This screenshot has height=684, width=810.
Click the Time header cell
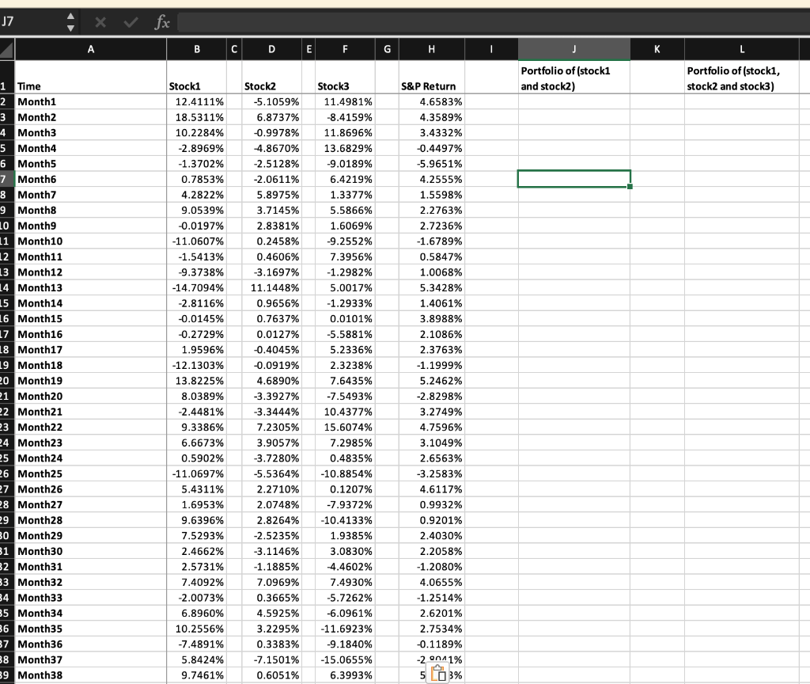[91, 78]
